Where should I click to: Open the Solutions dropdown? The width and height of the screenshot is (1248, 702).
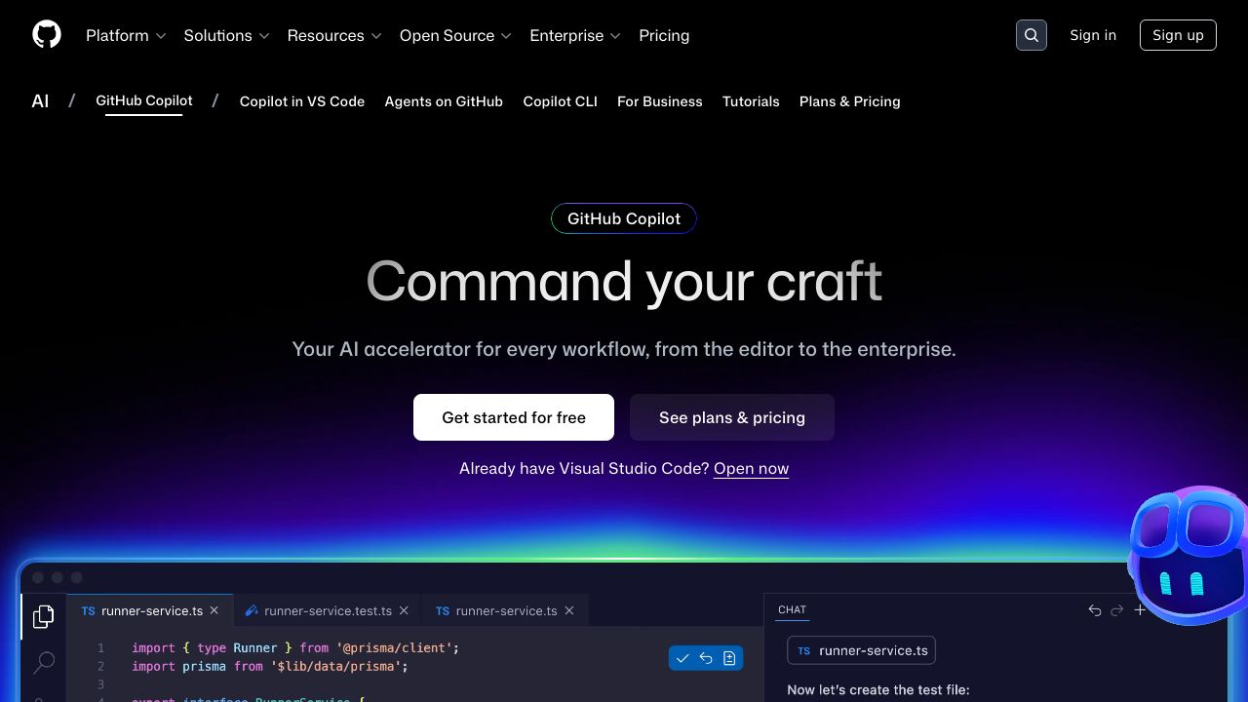[225, 35]
